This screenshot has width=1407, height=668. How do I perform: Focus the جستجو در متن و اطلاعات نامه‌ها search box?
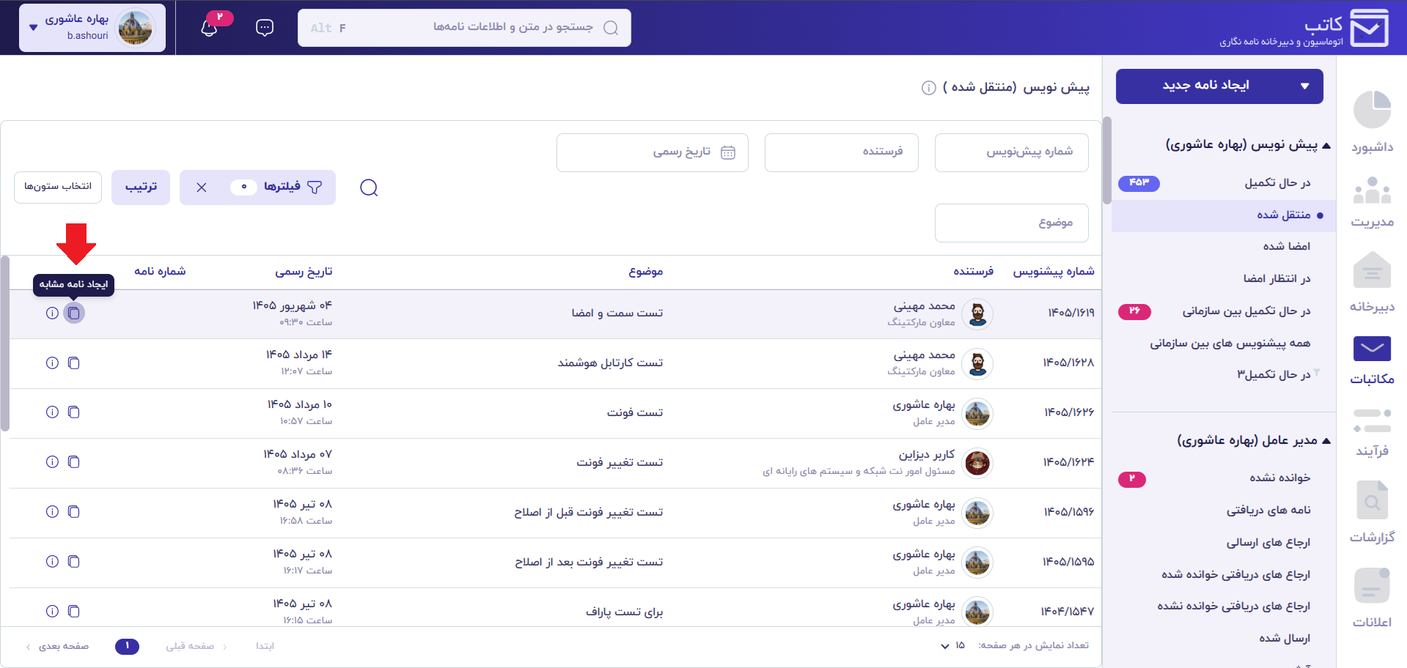(464, 28)
